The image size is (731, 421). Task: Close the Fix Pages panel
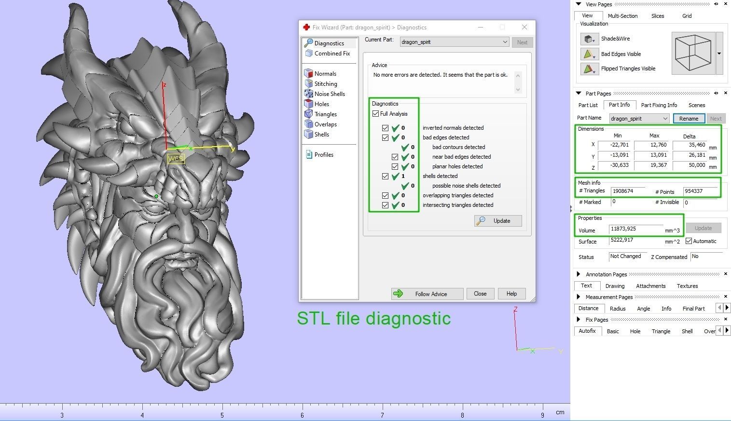tap(726, 319)
